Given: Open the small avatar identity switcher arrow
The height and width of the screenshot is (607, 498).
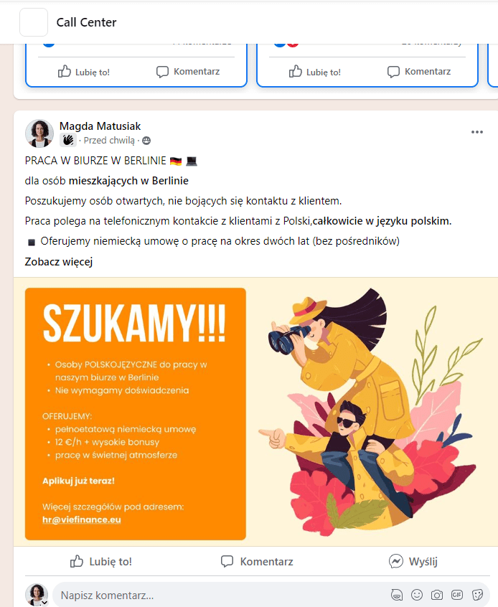Looking at the screenshot, I should (x=45, y=603).
